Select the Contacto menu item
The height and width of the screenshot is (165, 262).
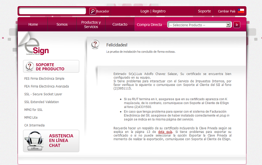point(120,25)
